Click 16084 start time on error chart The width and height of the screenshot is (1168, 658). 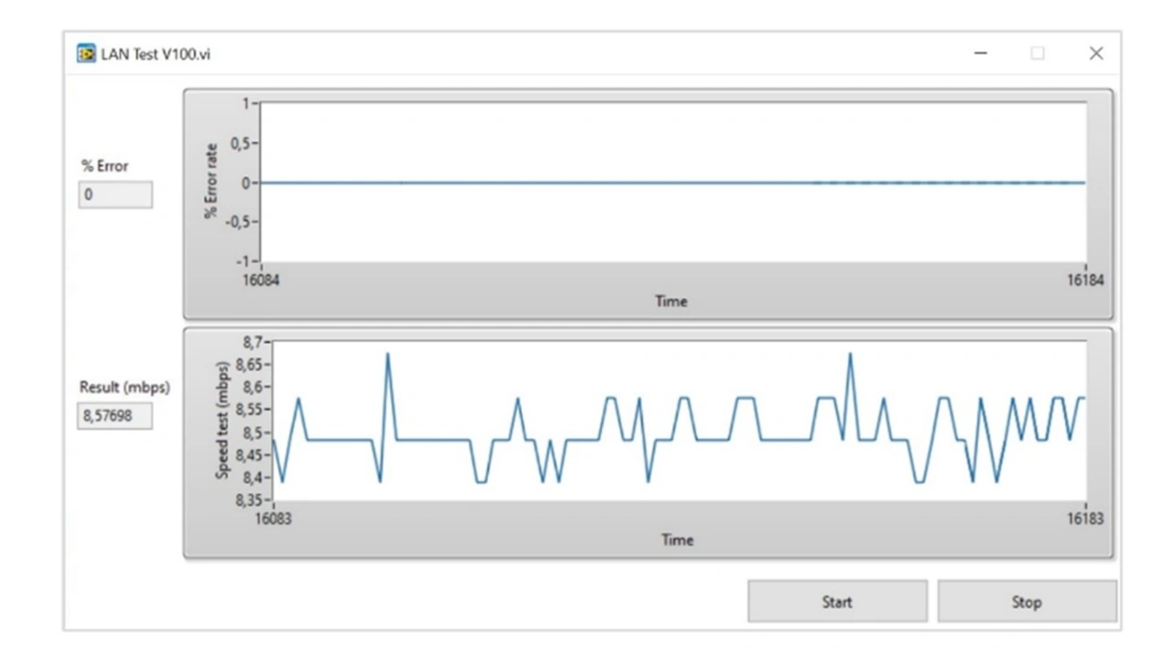click(261, 280)
